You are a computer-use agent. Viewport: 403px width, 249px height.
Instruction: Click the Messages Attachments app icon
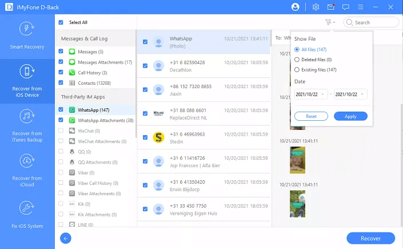tap(72, 62)
